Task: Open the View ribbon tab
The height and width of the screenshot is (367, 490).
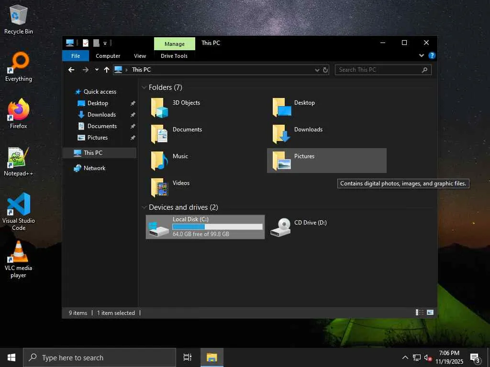Action: click(x=140, y=56)
